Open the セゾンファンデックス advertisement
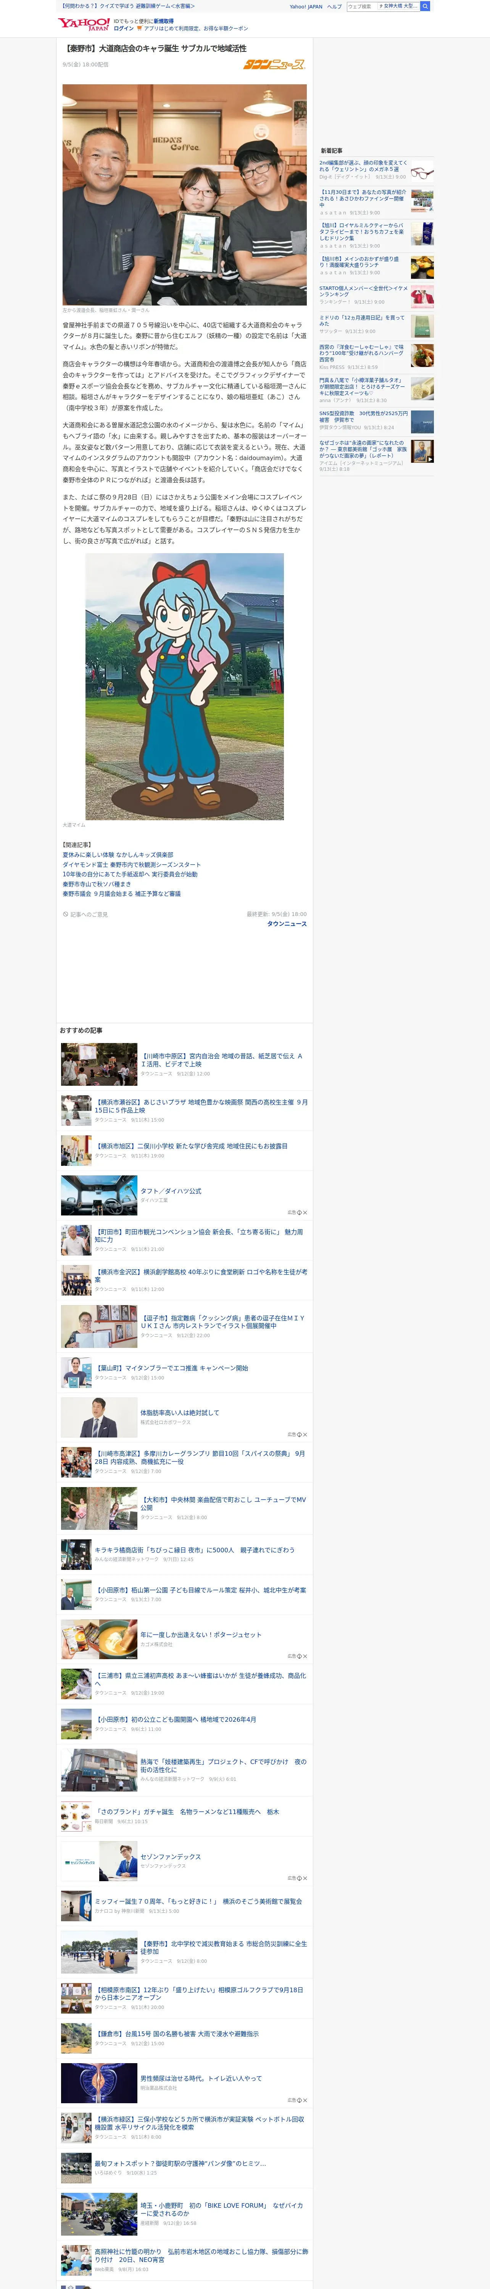The image size is (490, 2289). (171, 1856)
